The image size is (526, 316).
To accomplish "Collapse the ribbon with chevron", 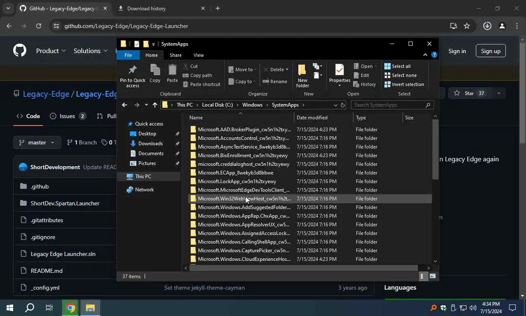I will pos(425,55).
